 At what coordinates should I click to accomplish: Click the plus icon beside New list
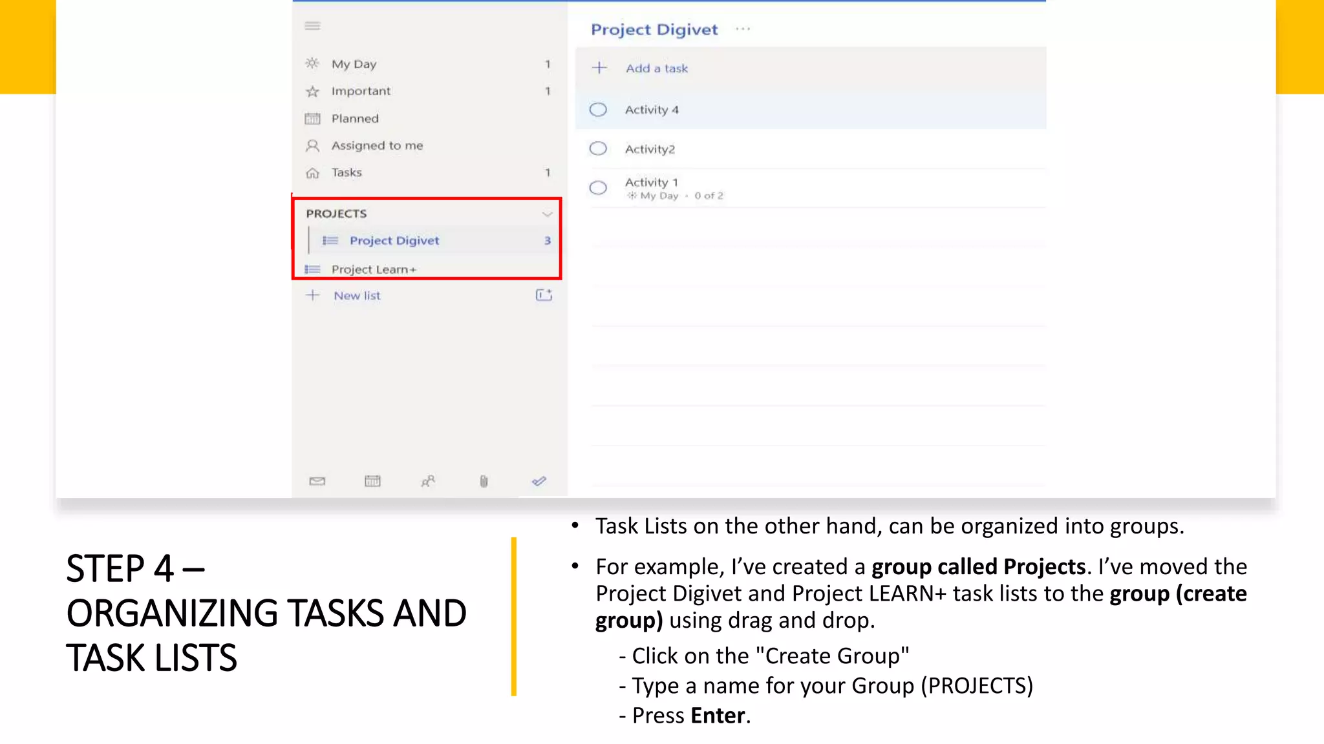coord(313,295)
